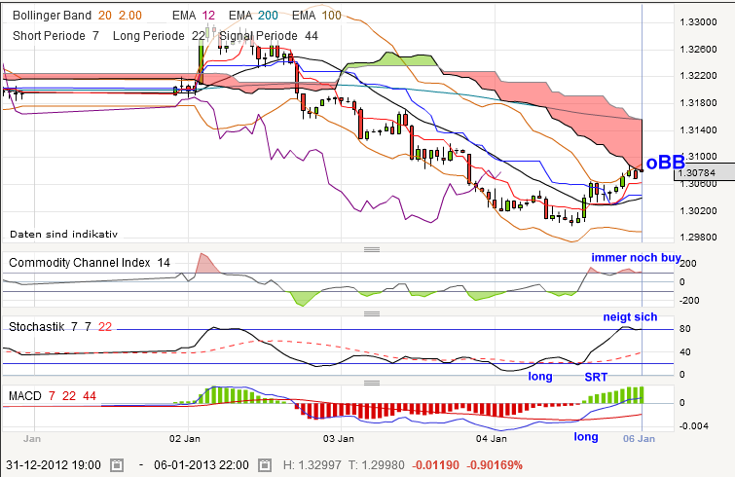Click the SRT annotation under Stochastik
Image resolution: width=735 pixels, height=477 pixels.
596,377
